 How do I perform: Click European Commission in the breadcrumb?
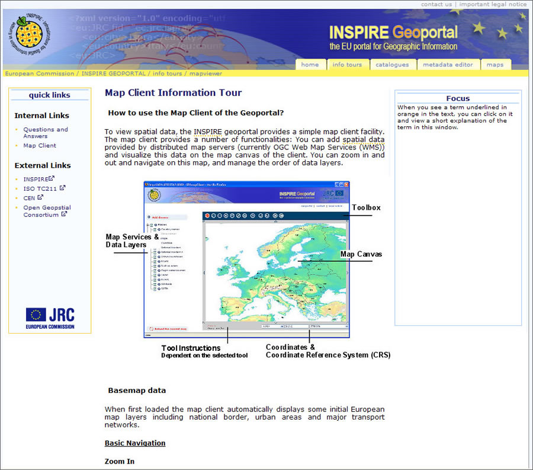(x=40, y=73)
